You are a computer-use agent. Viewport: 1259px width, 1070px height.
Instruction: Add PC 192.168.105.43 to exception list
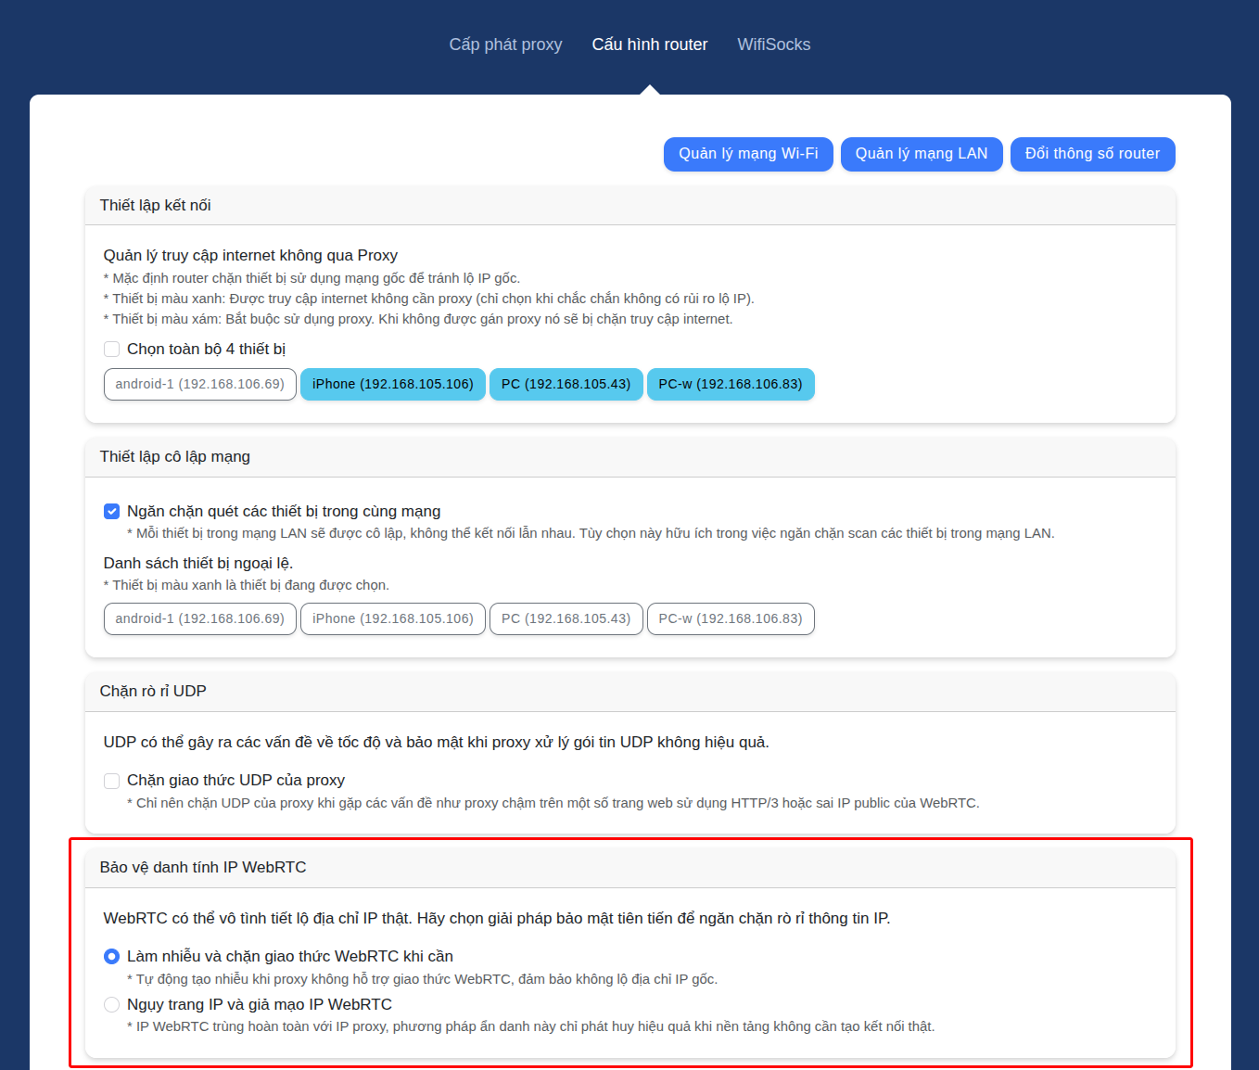click(566, 619)
